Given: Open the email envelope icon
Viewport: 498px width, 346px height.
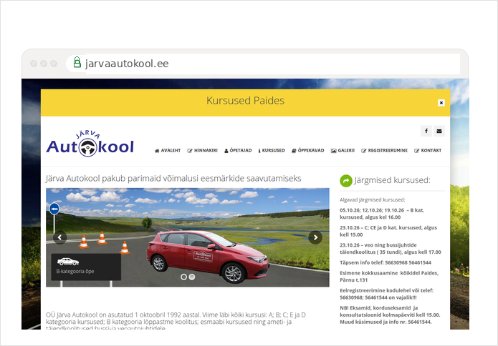Looking at the screenshot, I should (x=439, y=131).
